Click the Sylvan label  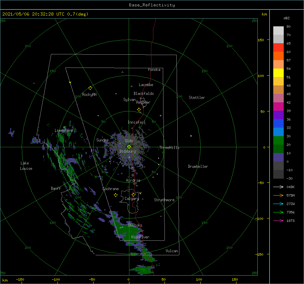(129, 100)
